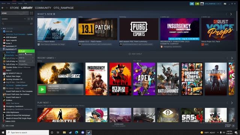Toggle ready-to-play filter icon
This screenshot has height=135, width=240.
[32, 19]
